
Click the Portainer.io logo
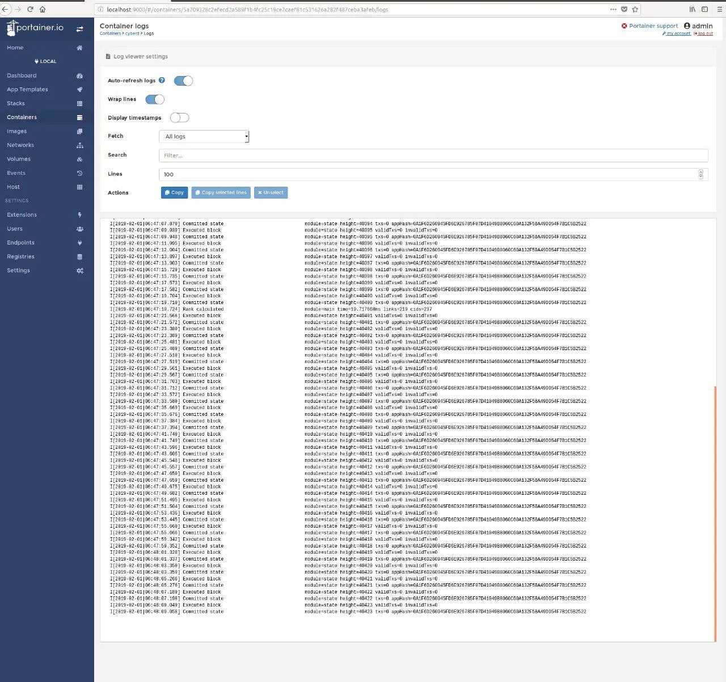(35, 28)
